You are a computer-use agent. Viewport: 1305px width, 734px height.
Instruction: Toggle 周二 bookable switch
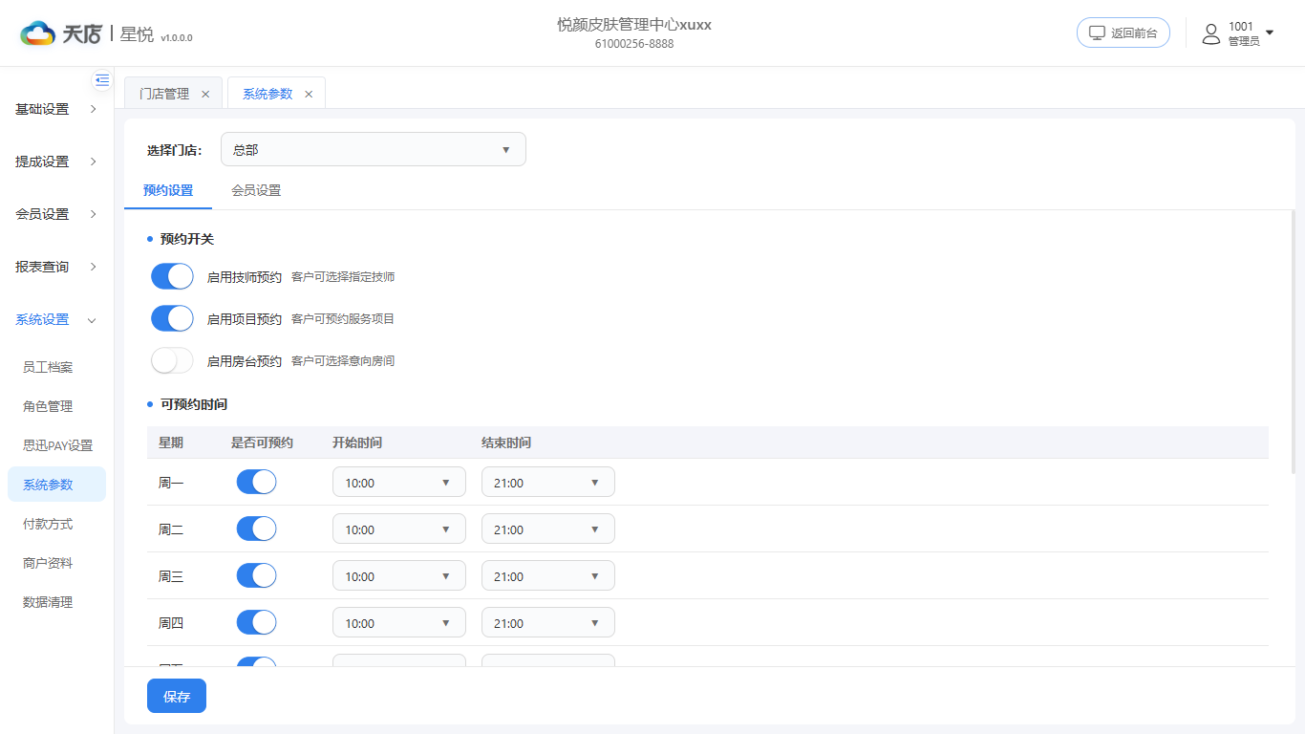[x=256, y=529]
